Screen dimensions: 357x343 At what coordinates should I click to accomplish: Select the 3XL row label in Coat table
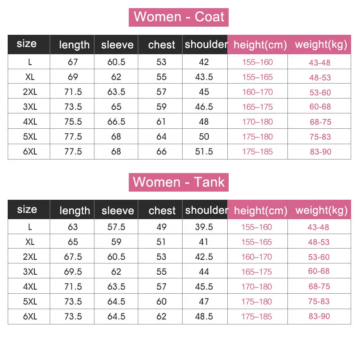tap(30, 107)
